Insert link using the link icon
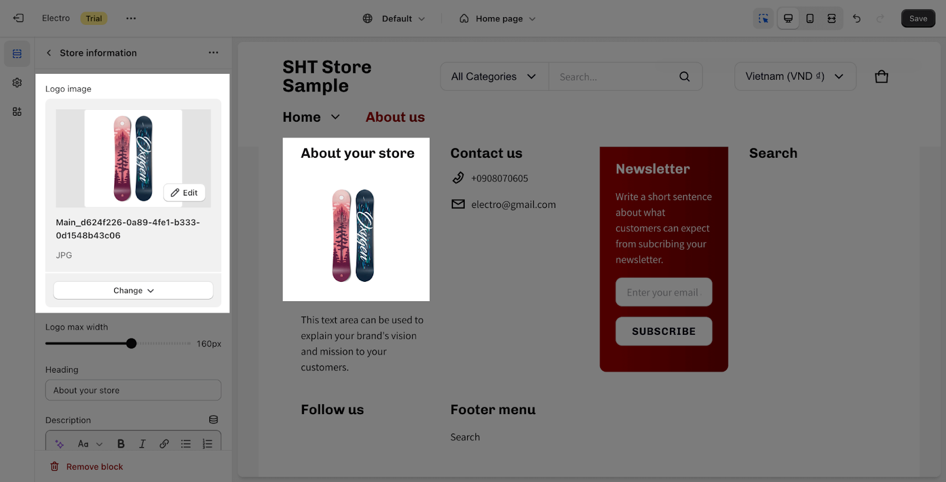 coord(164,444)
